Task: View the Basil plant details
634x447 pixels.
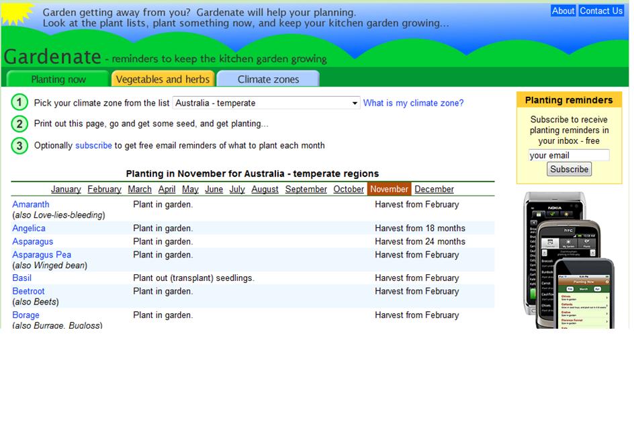Action: [22, 278]
